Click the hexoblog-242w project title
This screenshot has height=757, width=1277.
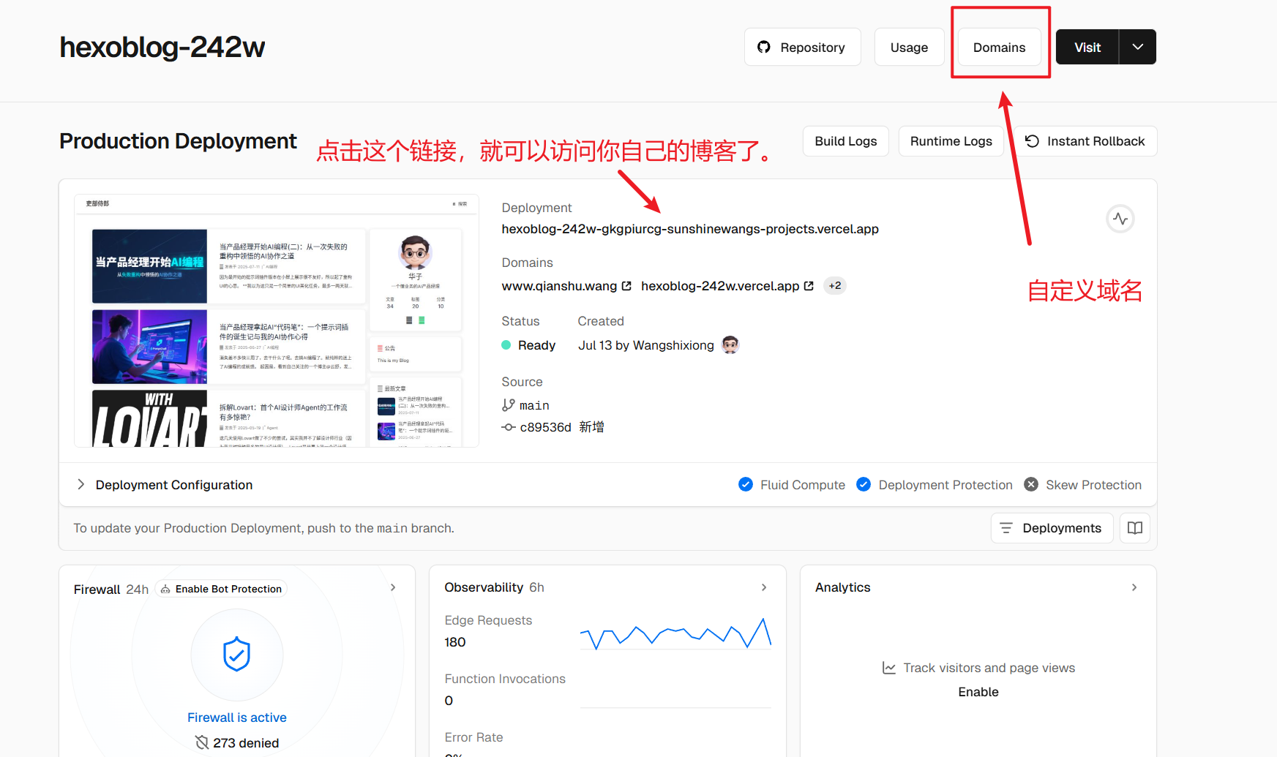pos(162,48)
